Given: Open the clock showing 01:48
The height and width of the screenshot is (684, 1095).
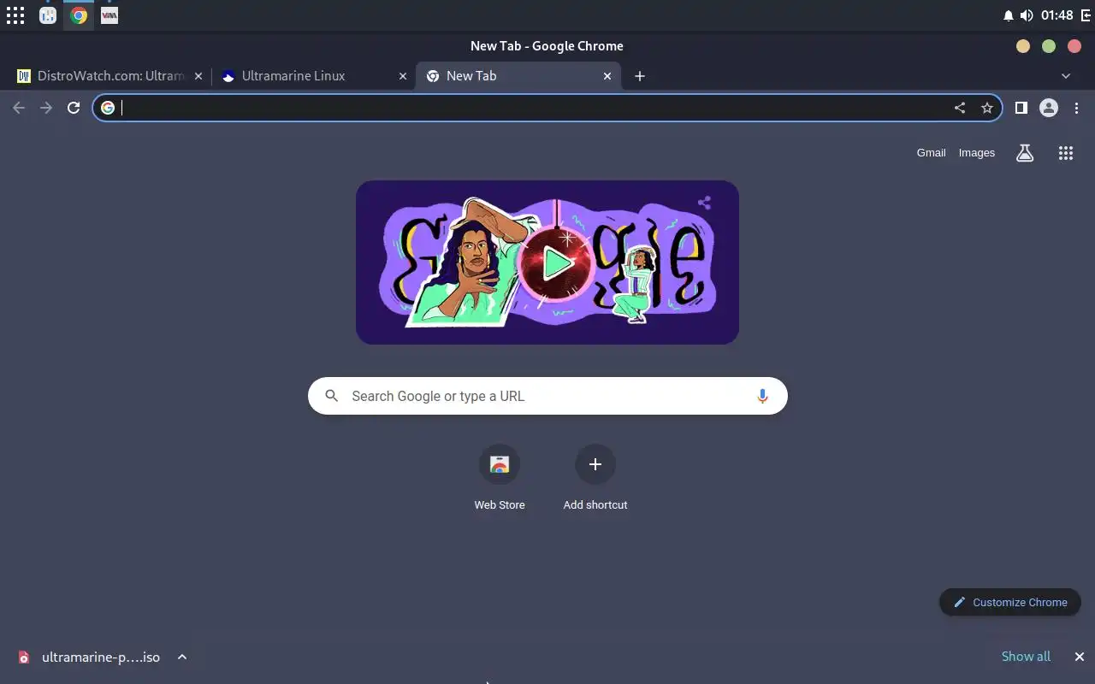Looking at the screenshot, I should [x=1057, y=15].
